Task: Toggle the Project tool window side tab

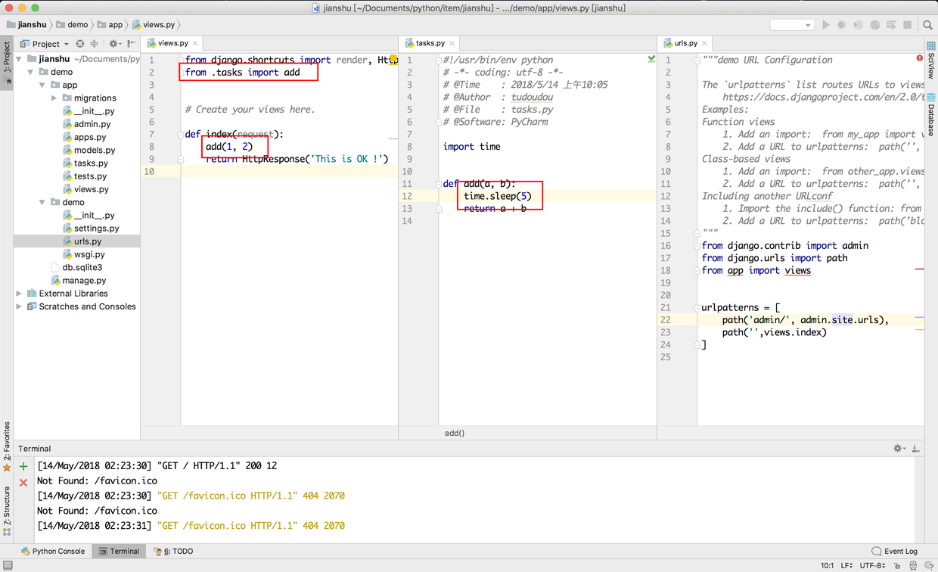Action: click(x=7, y=58)
